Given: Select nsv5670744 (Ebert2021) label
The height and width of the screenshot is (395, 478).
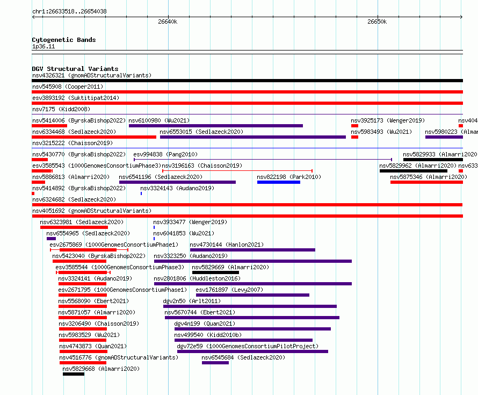Looking at the screenshot, I should click(200, 312).
